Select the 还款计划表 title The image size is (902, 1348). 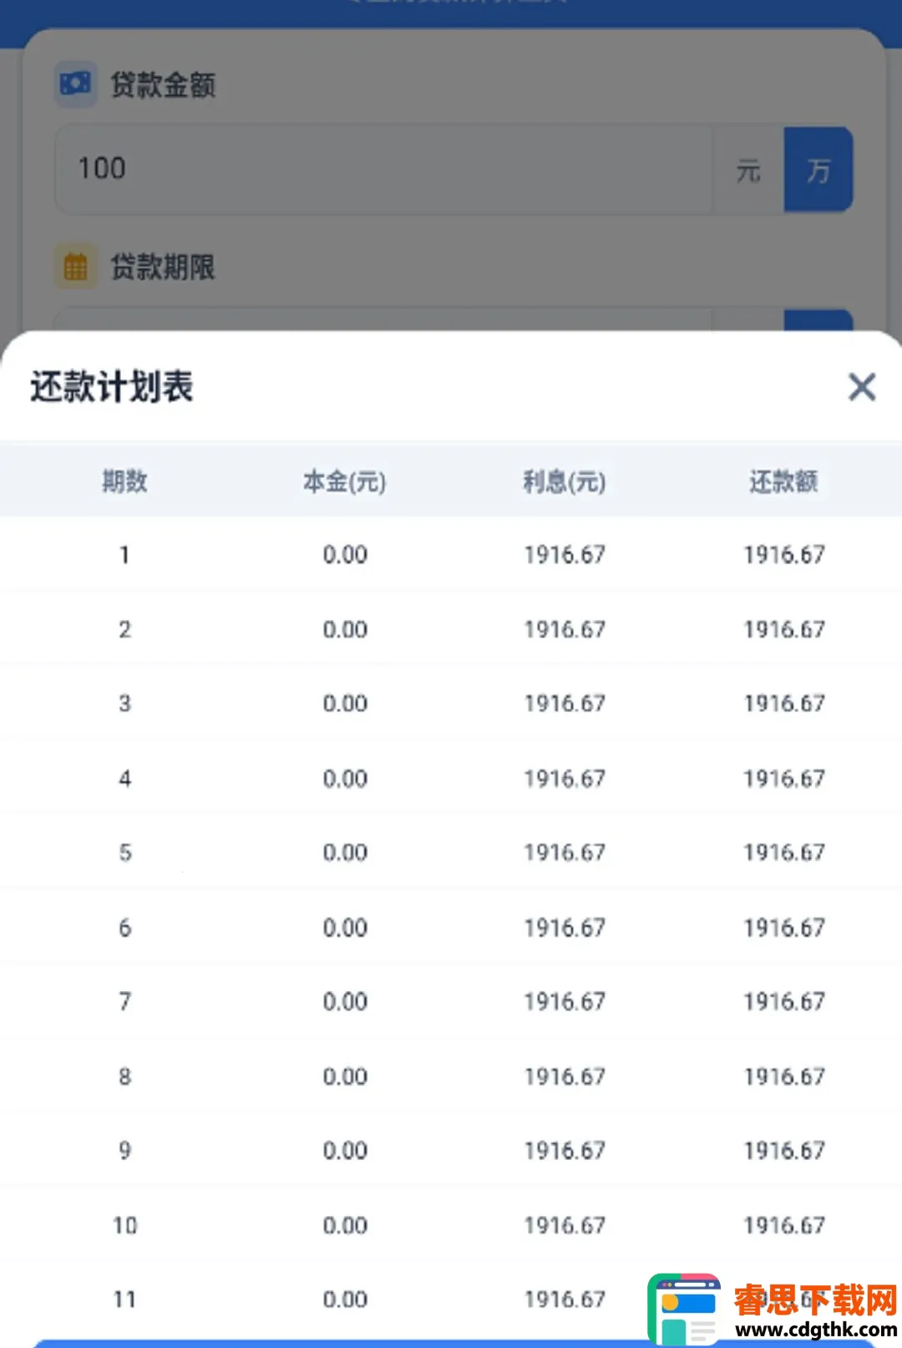(x=112, y=387)
